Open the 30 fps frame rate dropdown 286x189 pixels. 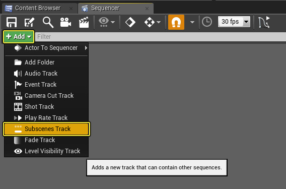point(234,22)
